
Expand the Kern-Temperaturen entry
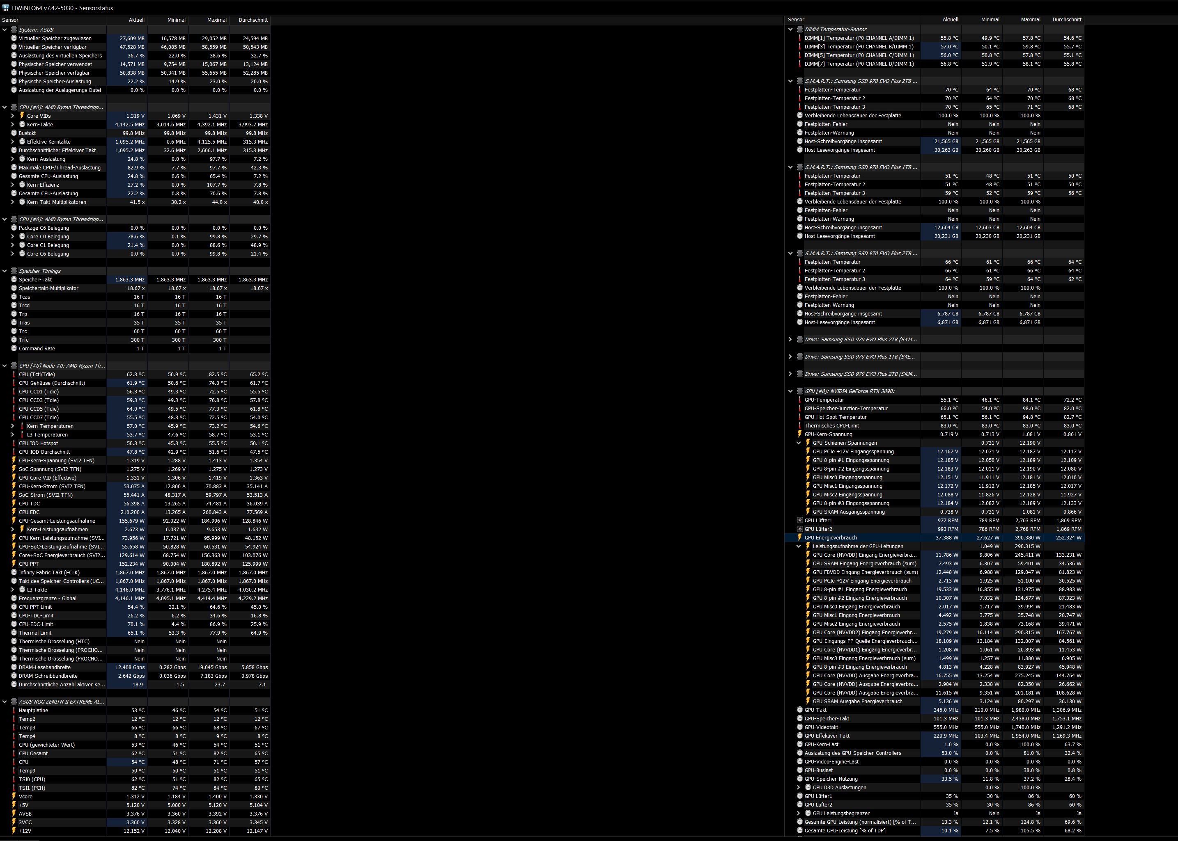[x=12, y=426]
